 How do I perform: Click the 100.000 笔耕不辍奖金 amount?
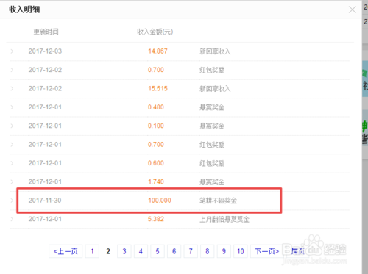click(x=160, y=201)
